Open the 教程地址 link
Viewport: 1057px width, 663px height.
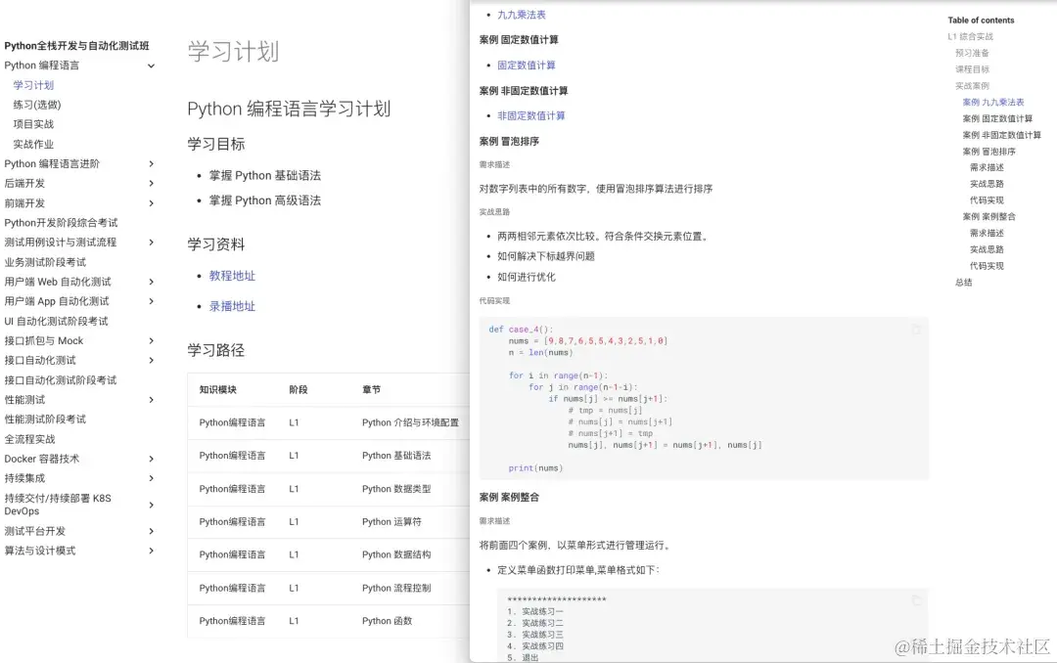pos(232,276)
